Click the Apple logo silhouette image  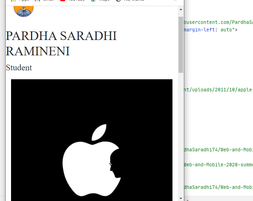pos(92,140)
